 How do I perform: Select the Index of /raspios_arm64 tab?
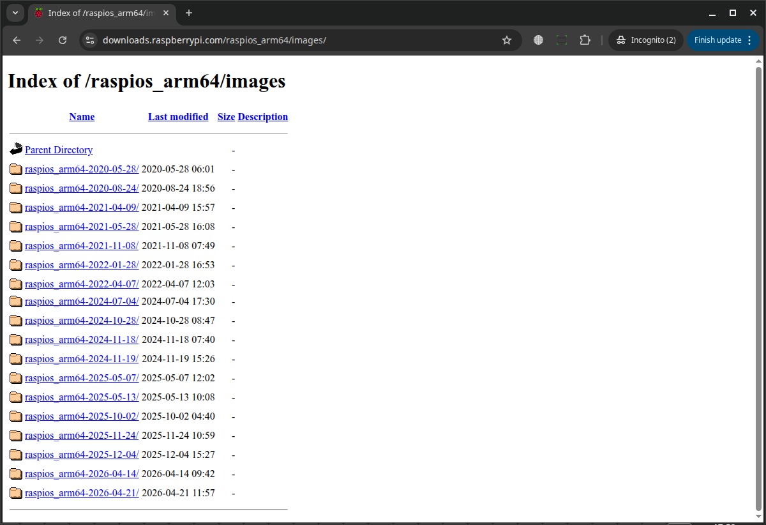pos(101,13)
